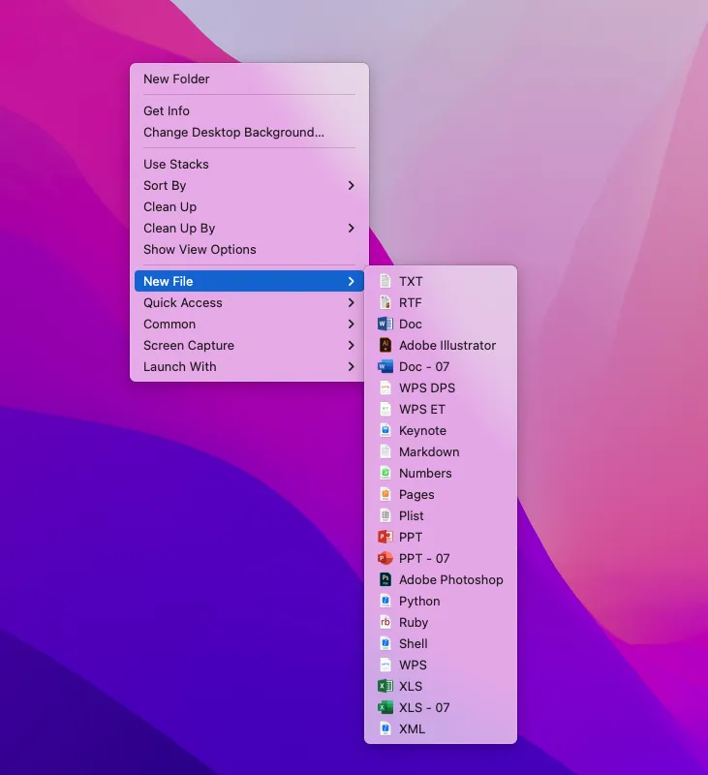708x775 pixels.
Task: Click the Keynote file icon
Action: pos(385,430)
